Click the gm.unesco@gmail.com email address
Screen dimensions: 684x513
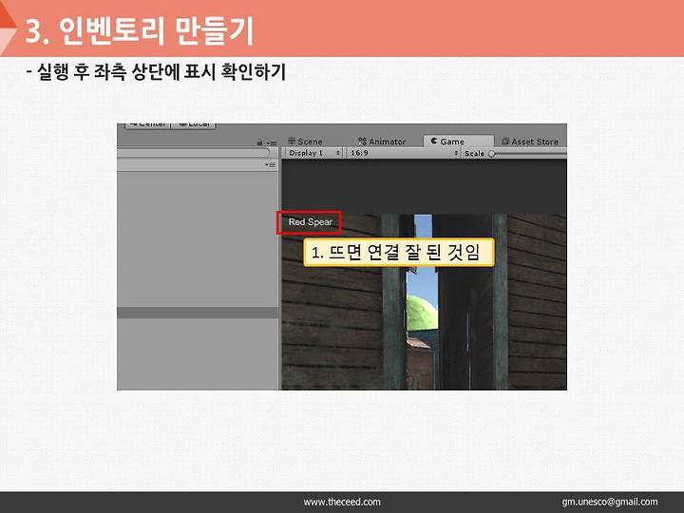[x=609, y=503]
